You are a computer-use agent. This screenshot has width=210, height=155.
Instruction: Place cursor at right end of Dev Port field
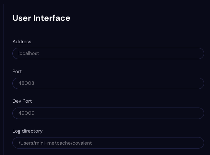click(198, 113)
